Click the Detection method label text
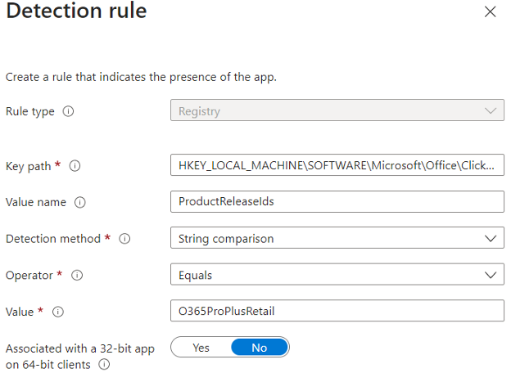The image size is (511, 382). [55, 239]
